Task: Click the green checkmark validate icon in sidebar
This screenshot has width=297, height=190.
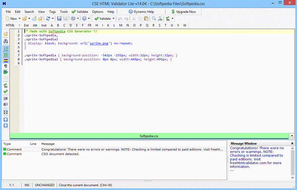Action: click(5, 91)
